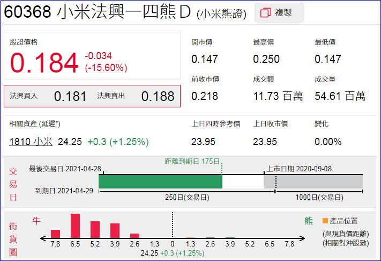Select the 開市價 value 0.147

pos(205,59)
